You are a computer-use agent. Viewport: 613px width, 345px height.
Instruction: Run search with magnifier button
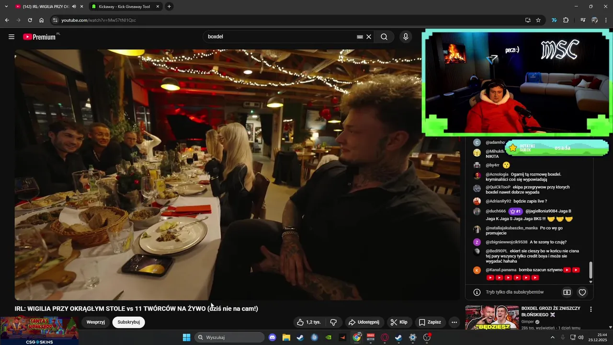(384, 37)
